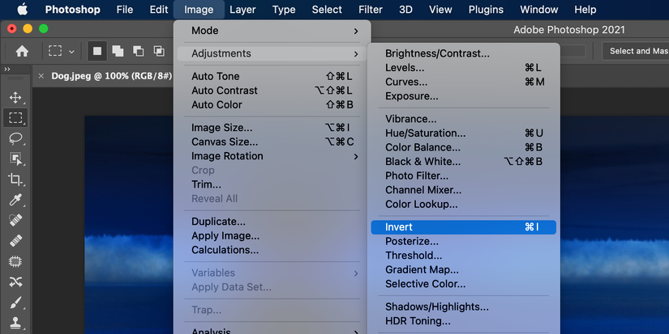Choose Intersect with selection mode
This screenshot has height=334, width=669.
(x=159, y=51)
